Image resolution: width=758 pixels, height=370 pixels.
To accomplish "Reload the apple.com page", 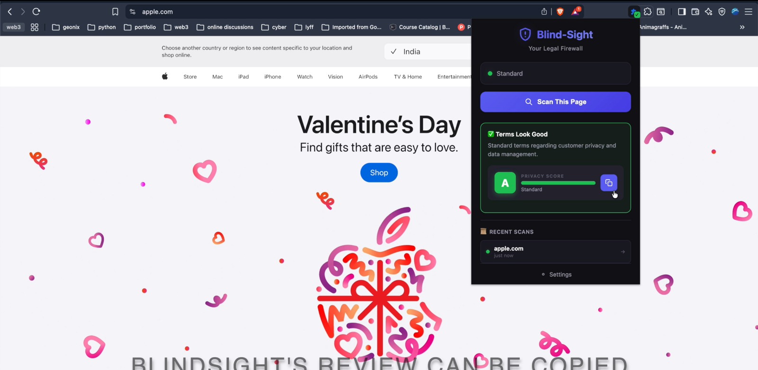I will click(x=36, y=11).
